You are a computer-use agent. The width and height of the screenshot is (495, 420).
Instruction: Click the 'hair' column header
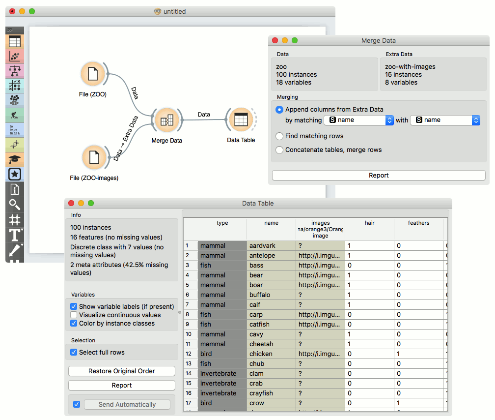pos(369,223)
